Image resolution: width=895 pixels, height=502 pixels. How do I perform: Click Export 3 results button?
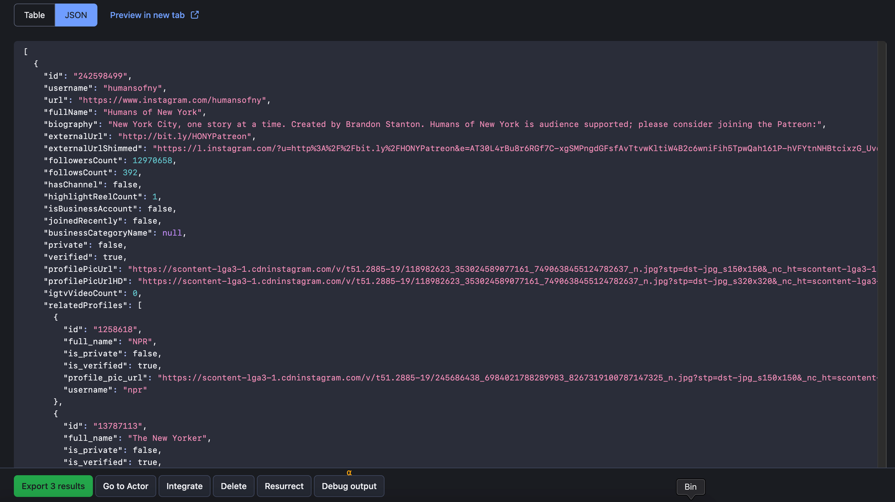pyautogui.click(x=53, y=486)
